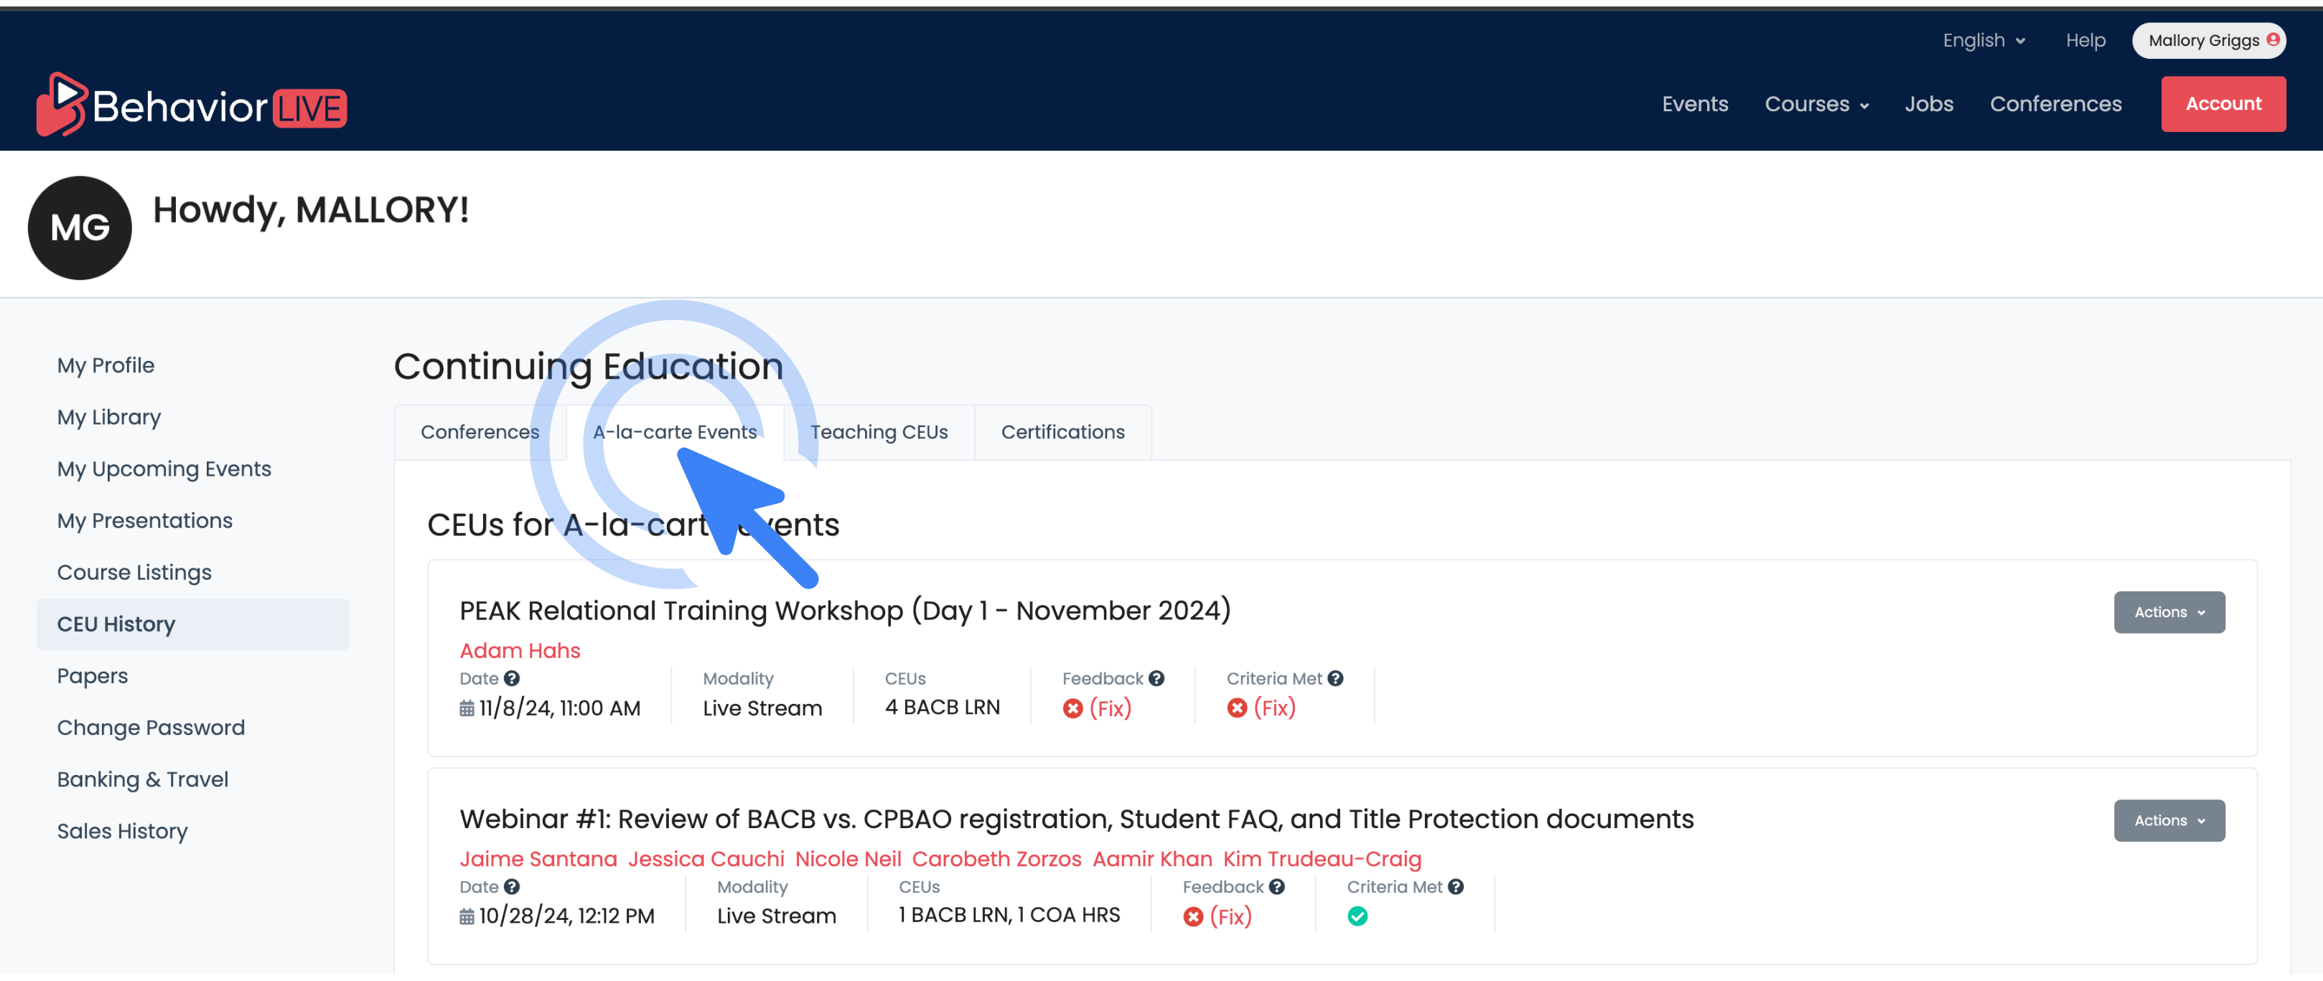
Task: Open the English language dropdown
Action: pyautogui.click(x=1983, y=41)
